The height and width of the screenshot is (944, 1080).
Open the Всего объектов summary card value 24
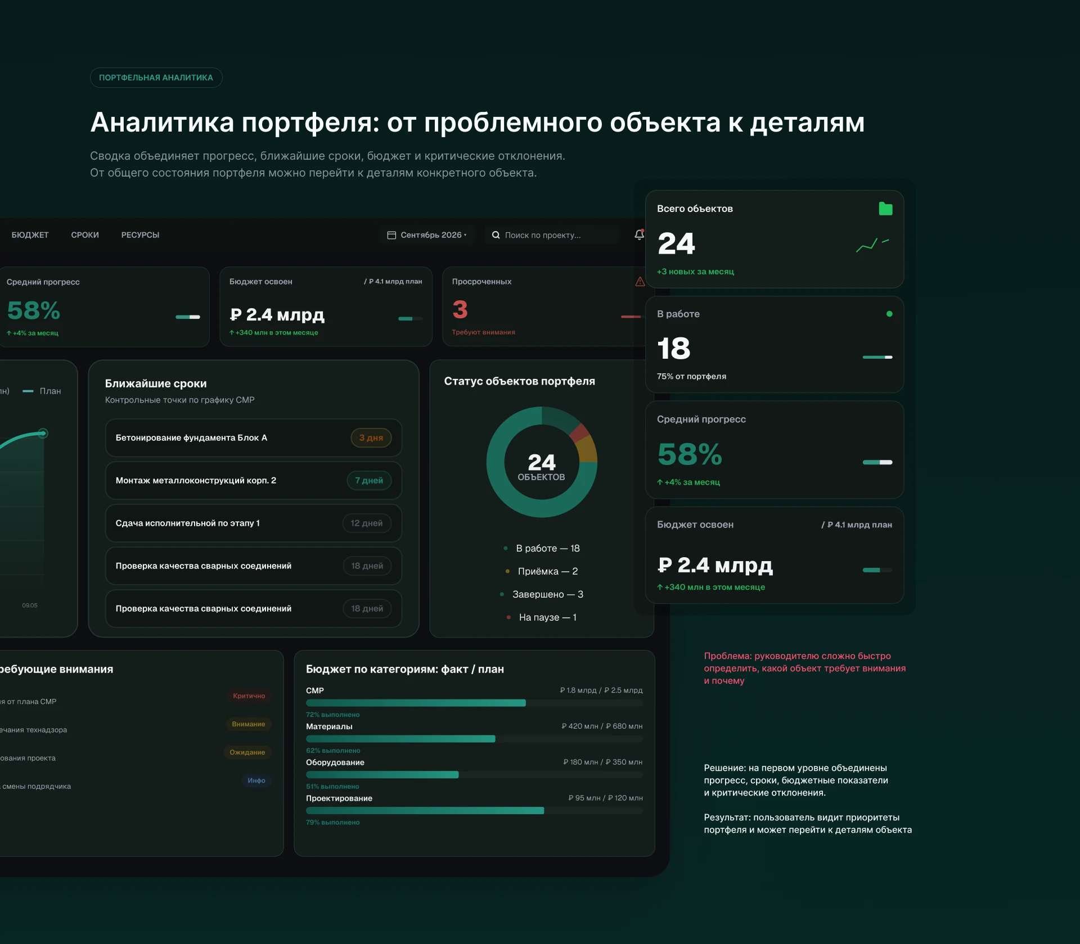click(x=677, y=244)
